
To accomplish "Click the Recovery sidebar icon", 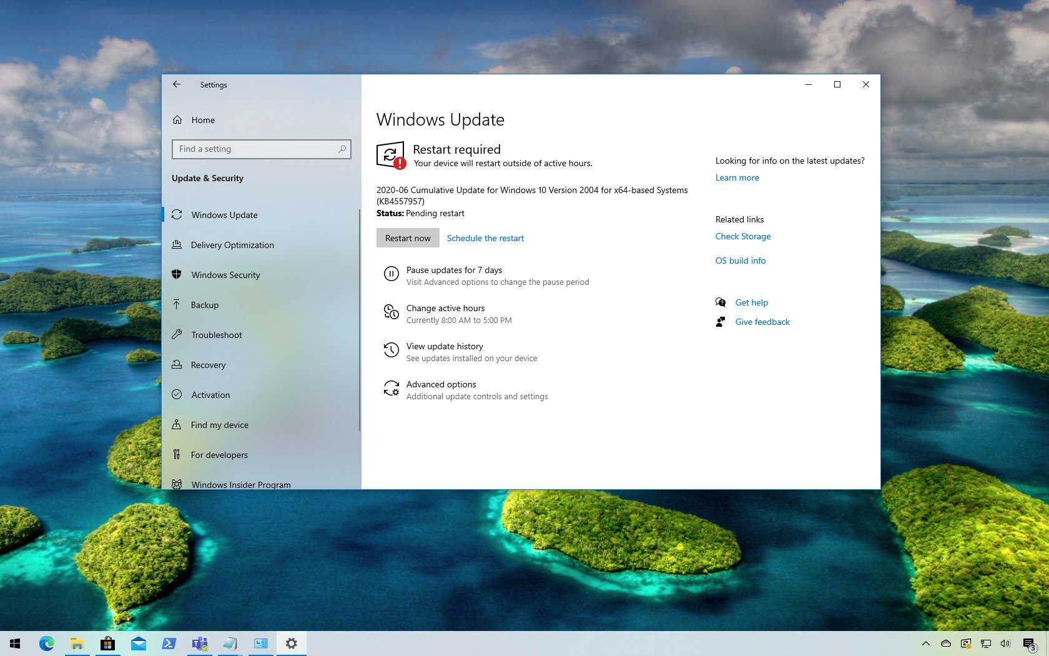I will pos(177,364).
